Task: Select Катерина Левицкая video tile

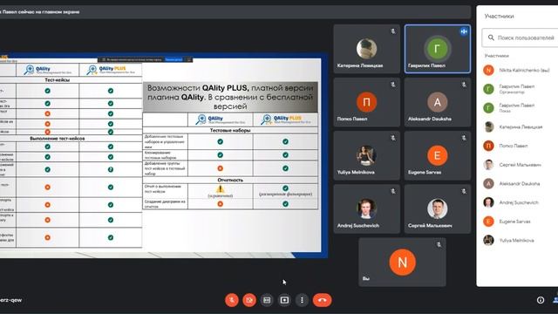Action: (x=366, y=49)
